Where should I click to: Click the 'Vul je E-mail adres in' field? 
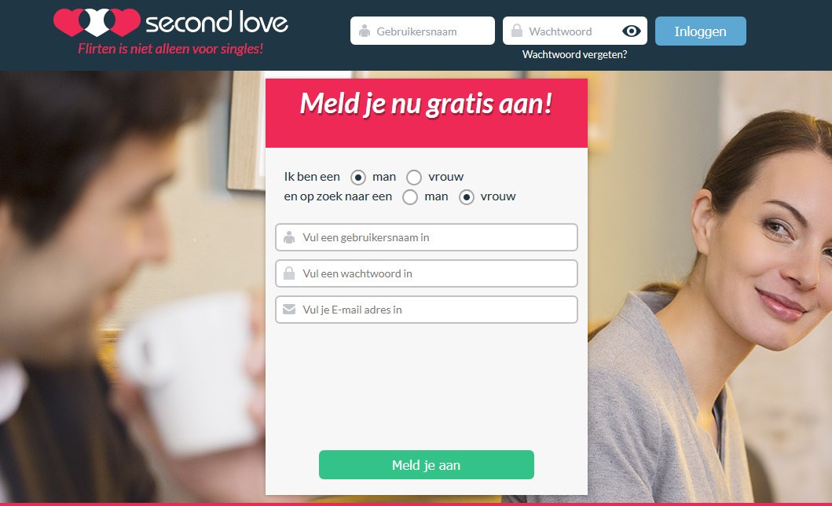(426, 310)
